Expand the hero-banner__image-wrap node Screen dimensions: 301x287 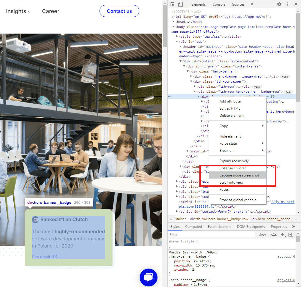click(x=191, y=76)
